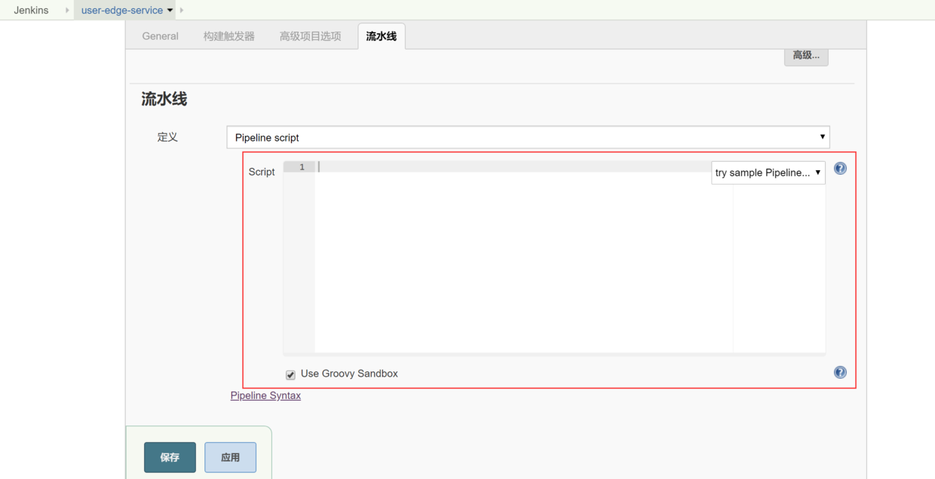
Task: Open the 构建触发器 tab
Action: [x=228, y=35]
